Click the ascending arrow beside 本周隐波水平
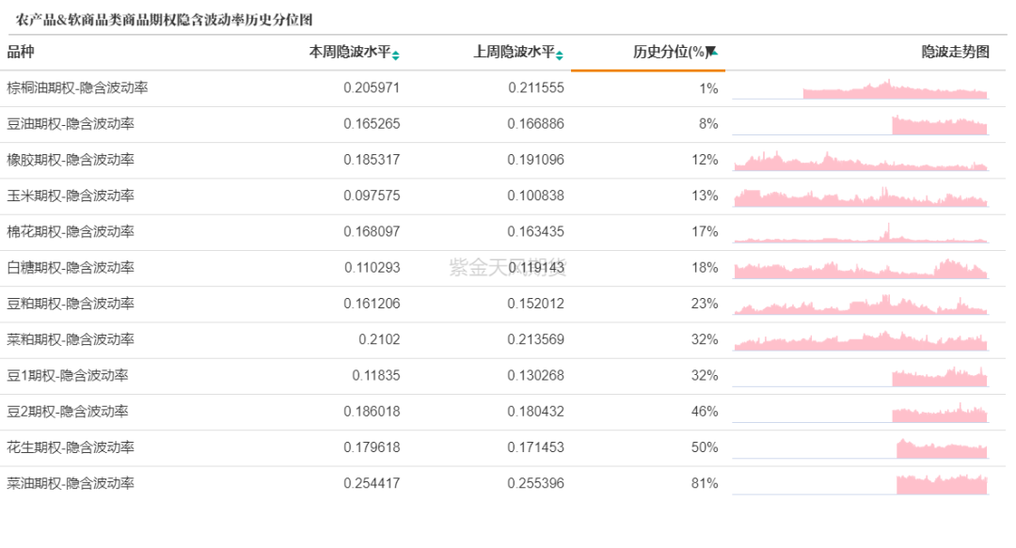1016x548 pixels. [396, 48]
